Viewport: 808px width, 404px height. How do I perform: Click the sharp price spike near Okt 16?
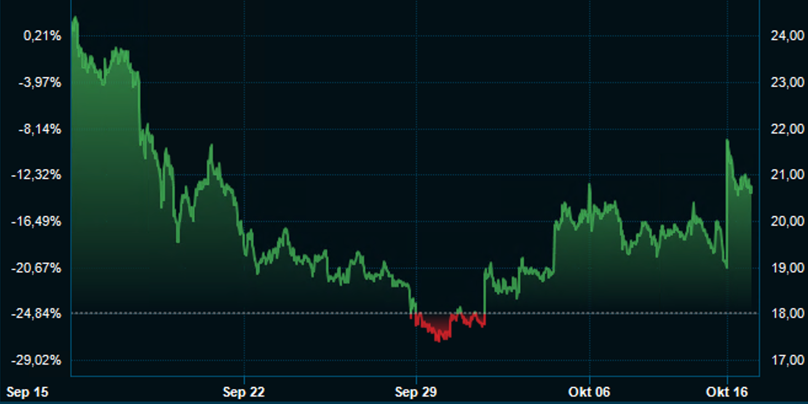pos(727,141)
